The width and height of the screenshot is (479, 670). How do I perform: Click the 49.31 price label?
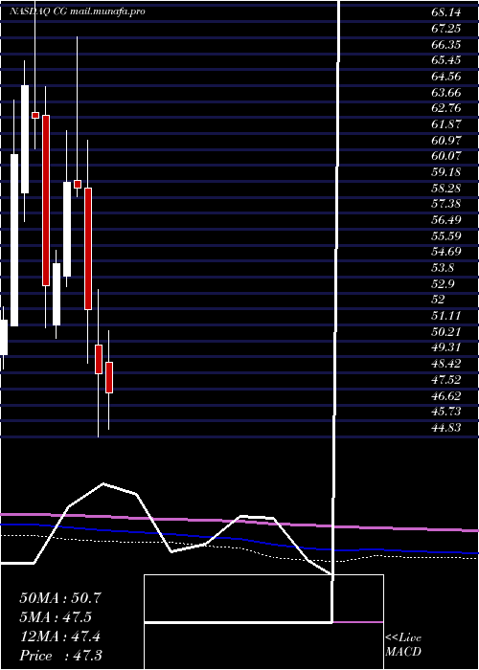(x=446, y=347)
